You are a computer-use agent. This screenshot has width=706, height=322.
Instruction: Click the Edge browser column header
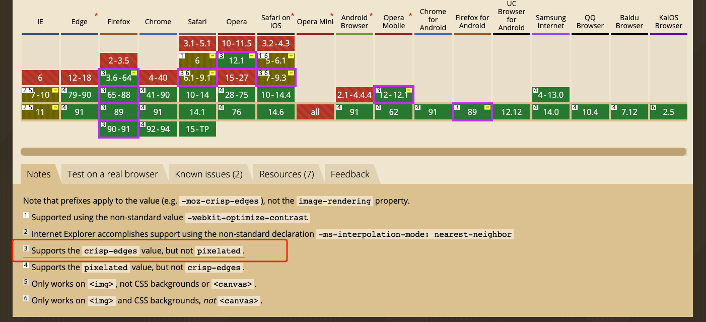[80, 22]
